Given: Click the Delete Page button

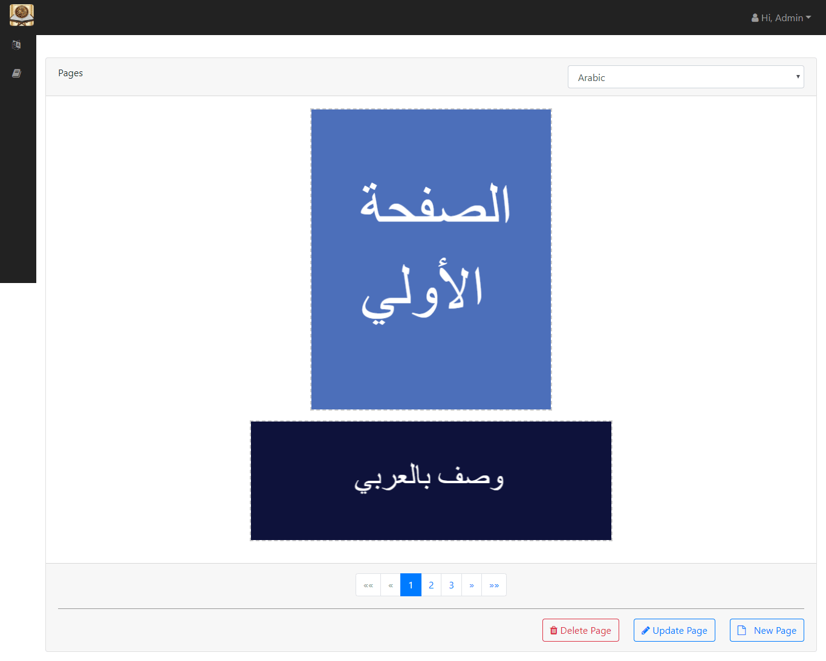Looking at the screenshot, I should click(580, 630).
